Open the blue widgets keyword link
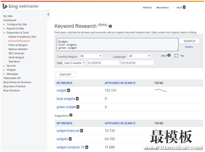 pos(66,99)
